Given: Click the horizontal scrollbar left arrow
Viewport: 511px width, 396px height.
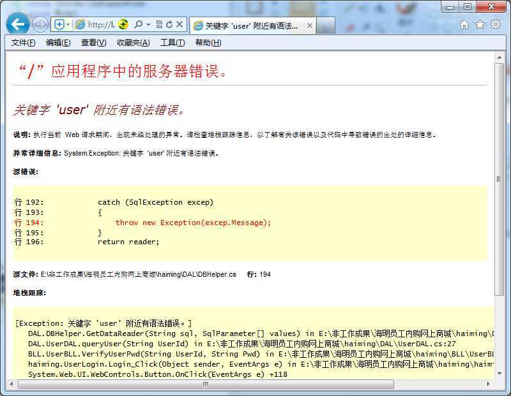Looking at the screenshot, I should tap(11, 384).
